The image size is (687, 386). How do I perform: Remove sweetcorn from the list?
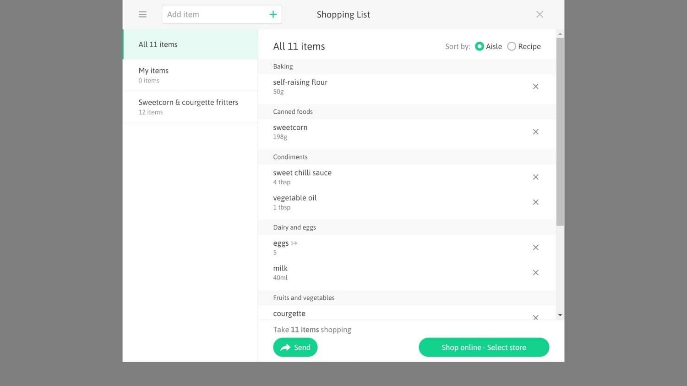[535, 132]
